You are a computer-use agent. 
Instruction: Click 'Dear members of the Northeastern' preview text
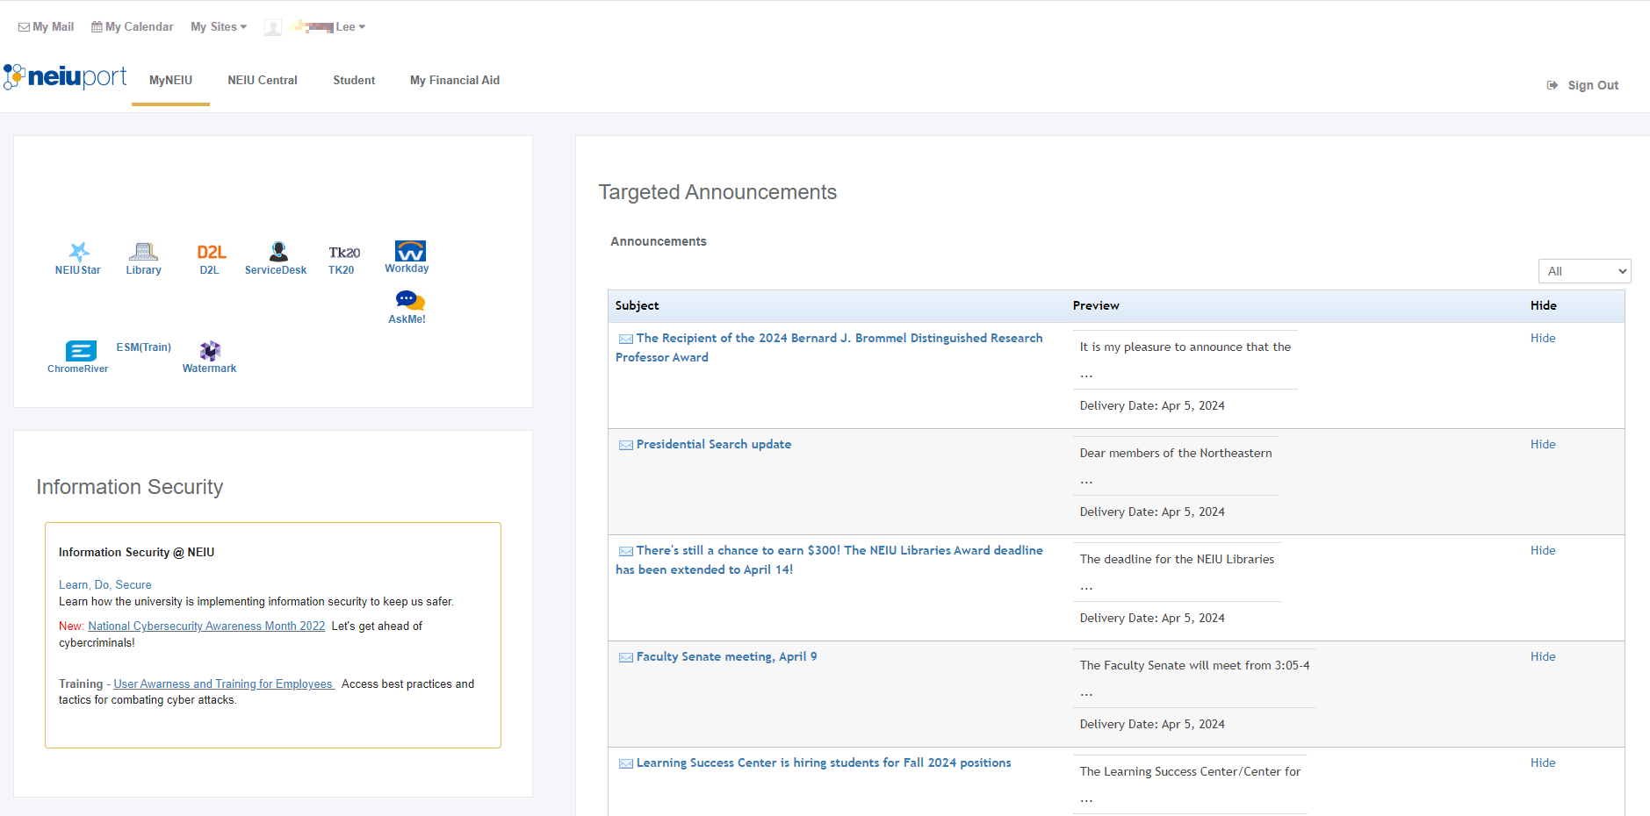pos(1175,454)
